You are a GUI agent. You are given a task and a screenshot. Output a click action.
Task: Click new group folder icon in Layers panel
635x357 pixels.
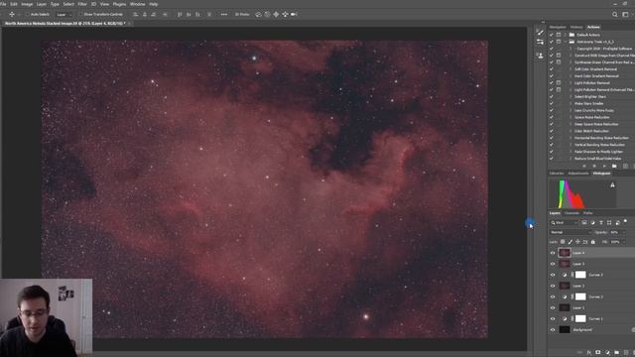tap(616, 353)
